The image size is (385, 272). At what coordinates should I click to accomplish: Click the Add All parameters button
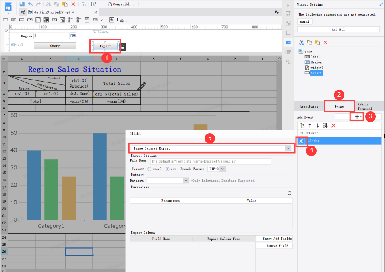(x=338, y=29)
